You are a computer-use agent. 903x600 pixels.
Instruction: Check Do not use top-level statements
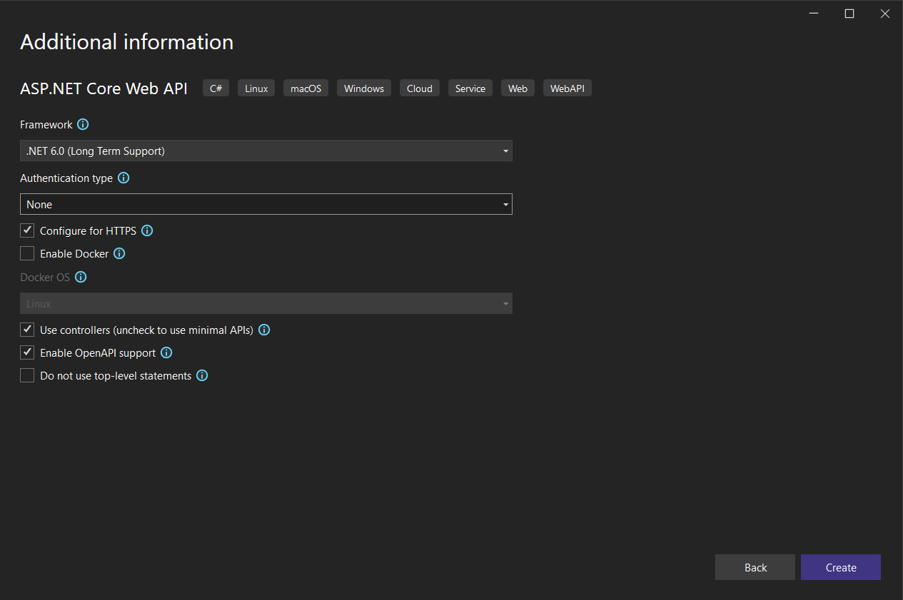click(x=27, y=375)
